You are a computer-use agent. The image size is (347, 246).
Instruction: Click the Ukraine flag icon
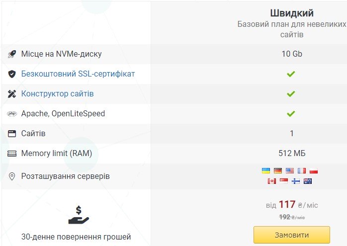coord(266,170)
